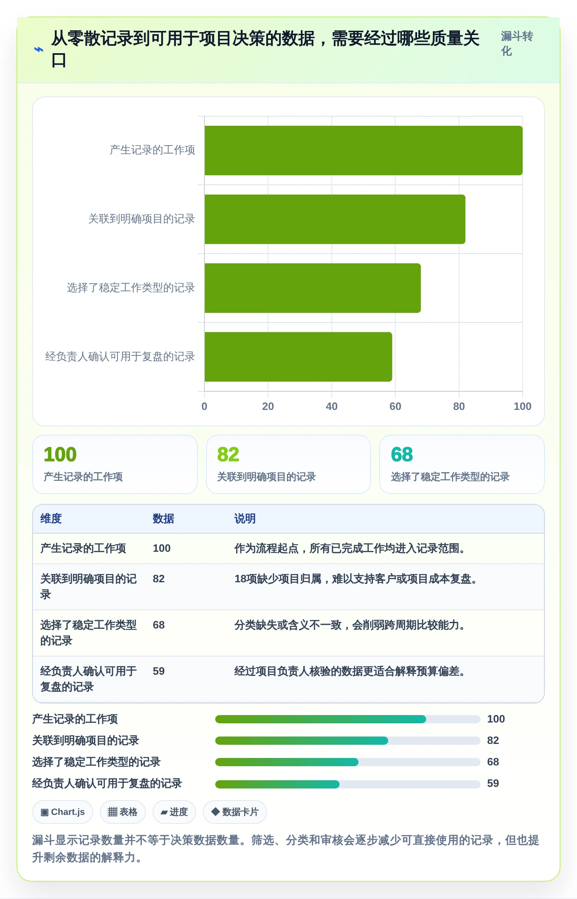
Task: Click the progress bar for 关联到明确项目的记录
Action: [348, 741]
